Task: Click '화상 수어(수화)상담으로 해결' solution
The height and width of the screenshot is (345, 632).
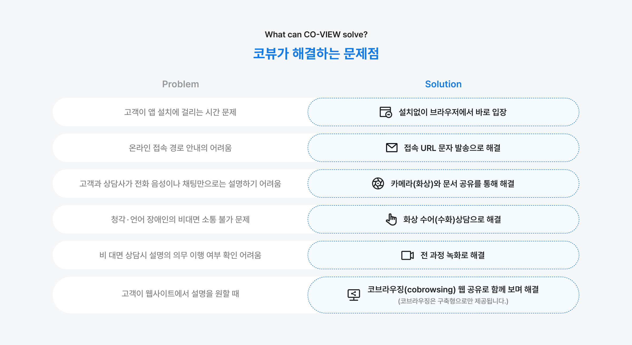Action: click(452, 219)
